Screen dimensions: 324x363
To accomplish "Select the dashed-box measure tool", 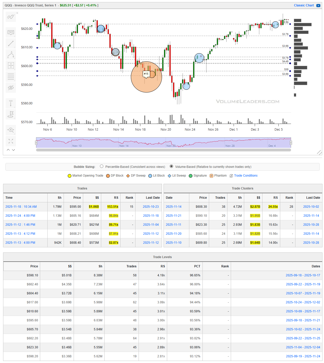I will 11,66.
